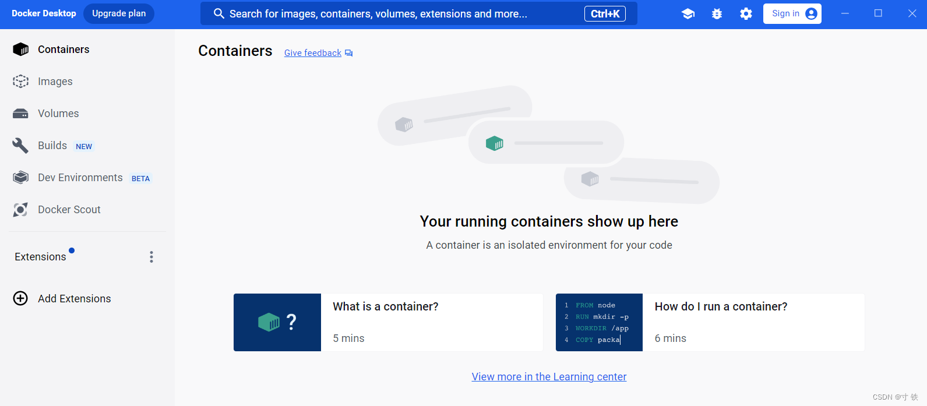The height and width of the screenshot is (406, 927).
Task: Click the Ctrl+K shortcut badge
Action: point(605,14)
